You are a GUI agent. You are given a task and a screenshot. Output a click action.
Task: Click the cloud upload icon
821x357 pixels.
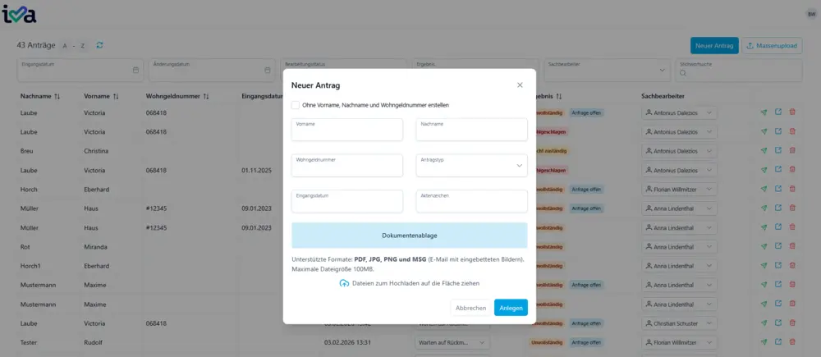pyautogui.click(x=344, y=283)
